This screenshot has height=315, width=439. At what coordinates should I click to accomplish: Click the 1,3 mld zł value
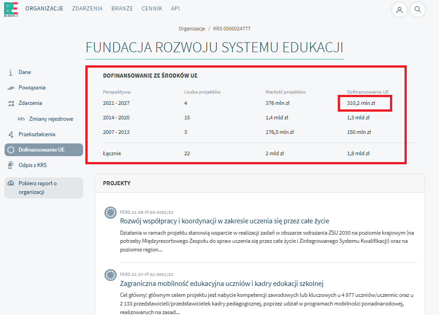358,118
